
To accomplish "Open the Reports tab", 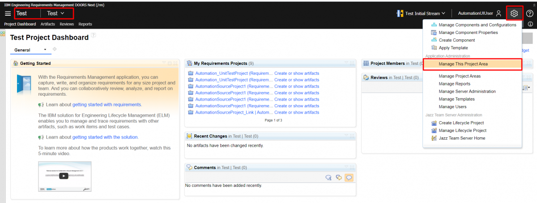I will [85, 24].
